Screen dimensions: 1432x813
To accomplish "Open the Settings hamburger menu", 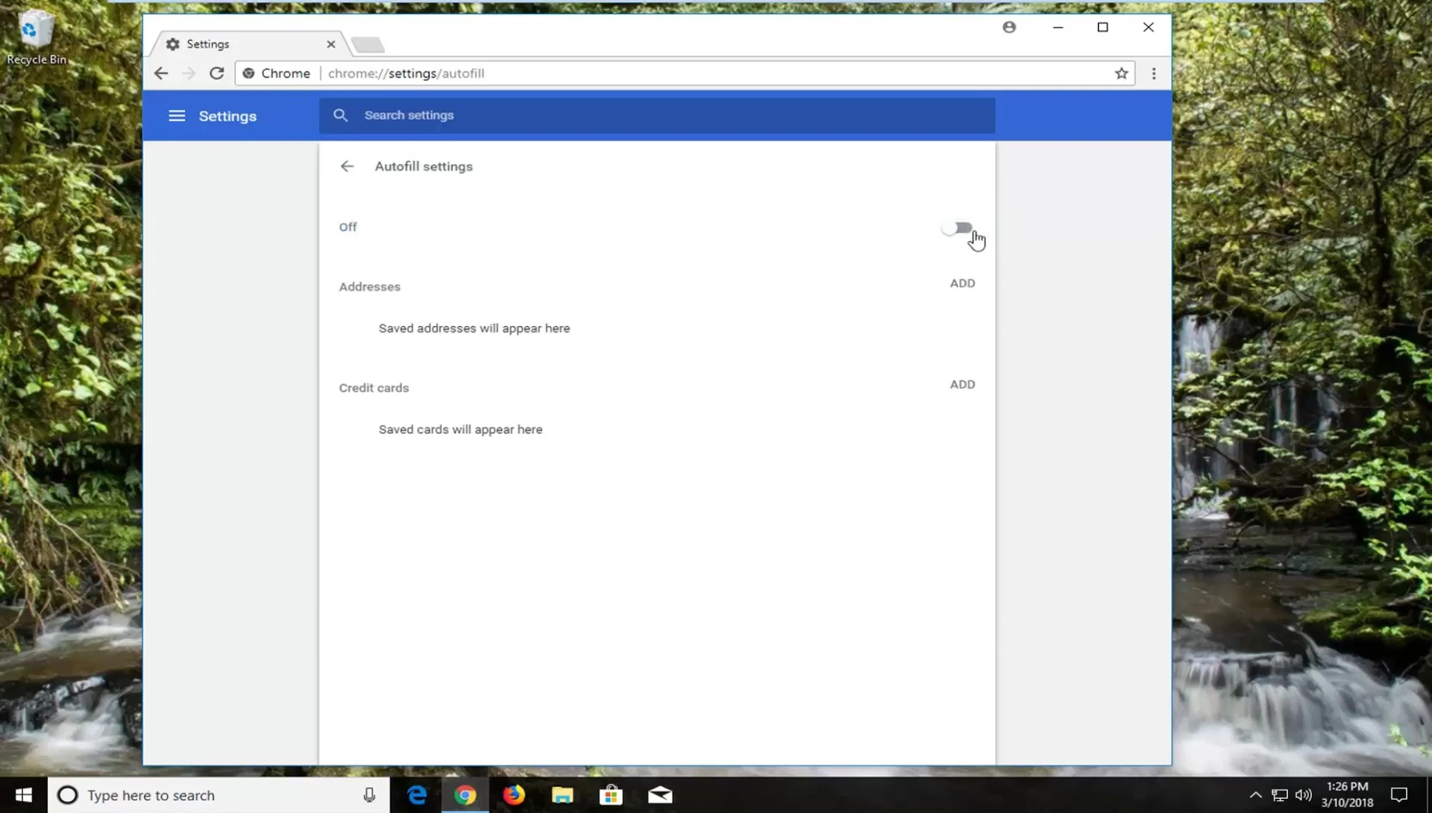I will coord(177,116).
